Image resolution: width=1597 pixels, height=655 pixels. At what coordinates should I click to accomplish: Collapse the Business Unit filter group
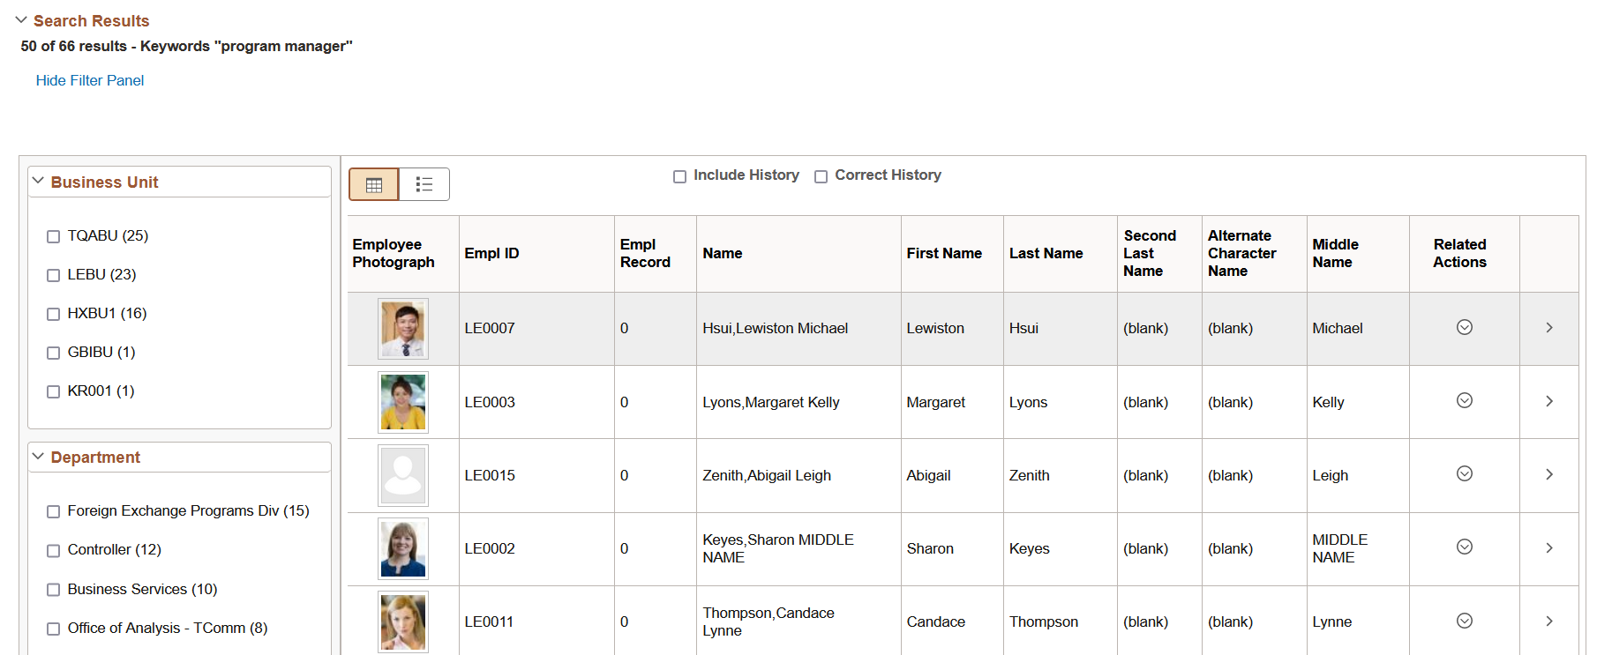coord(38,182)
